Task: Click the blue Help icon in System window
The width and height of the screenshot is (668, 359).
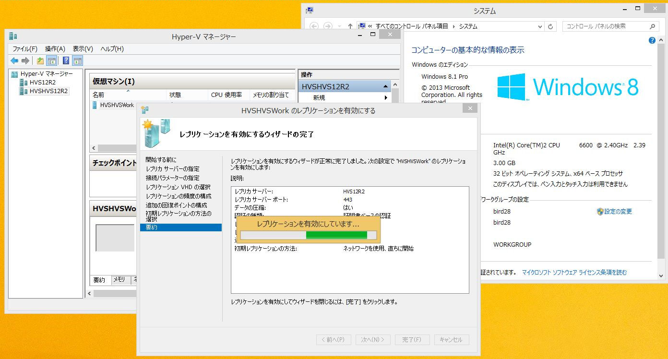Action: (x=652, y=41)
